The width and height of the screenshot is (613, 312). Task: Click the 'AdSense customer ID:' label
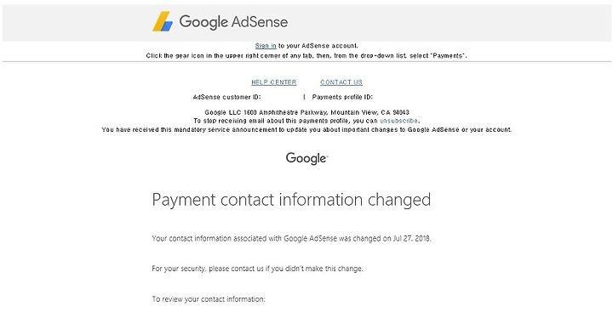(x=226, y=97)
